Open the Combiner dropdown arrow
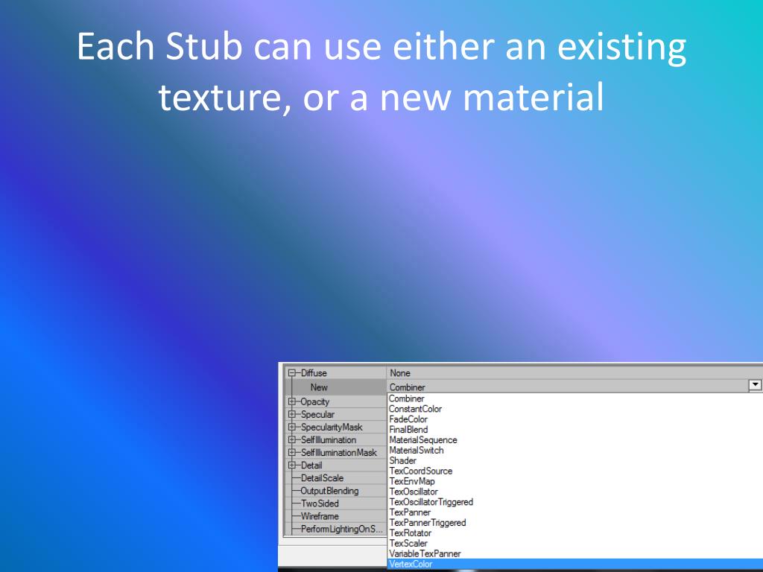 (755, 385)
